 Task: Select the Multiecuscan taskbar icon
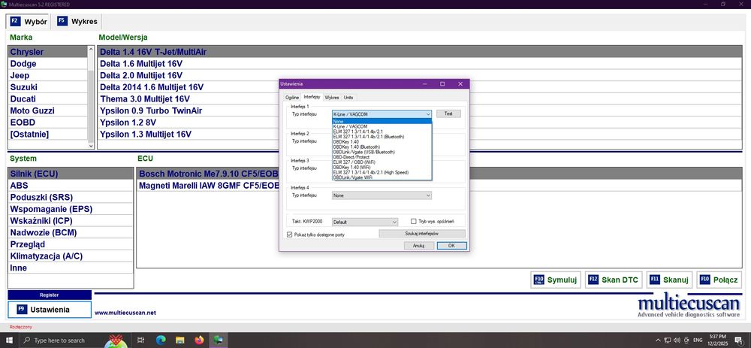click(x=219, y=340)
